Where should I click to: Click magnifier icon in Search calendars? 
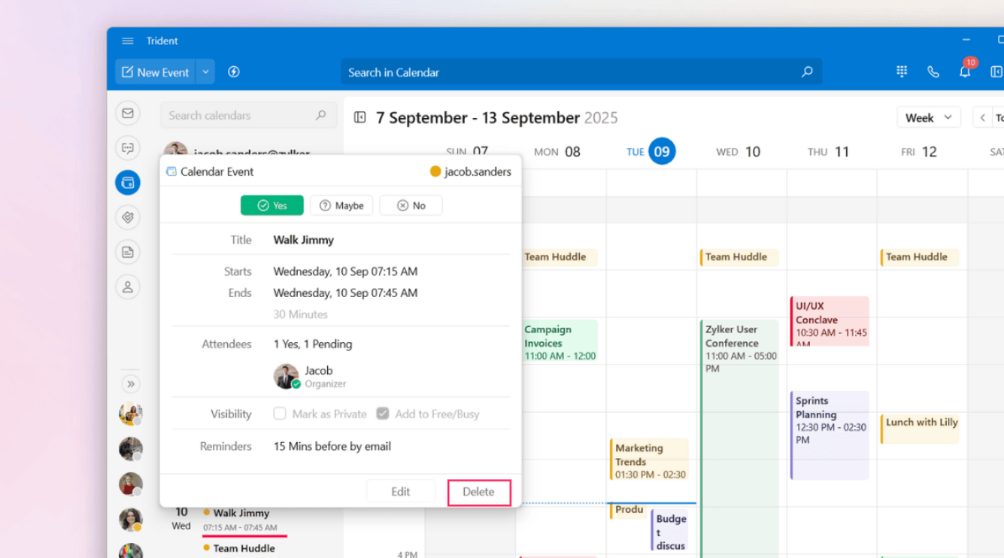point(320,115)
